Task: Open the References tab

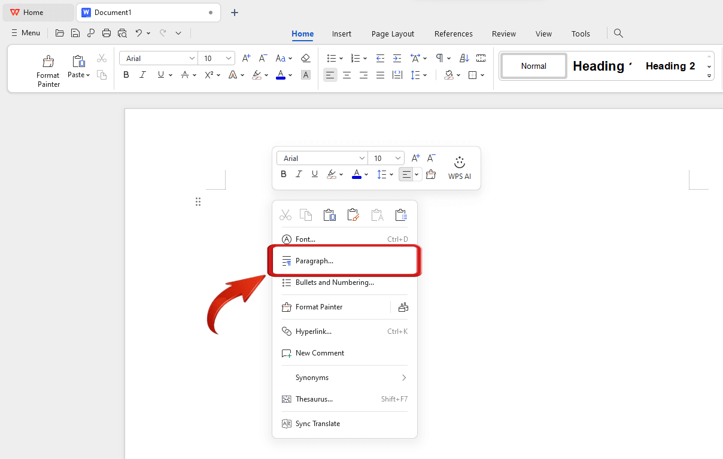Action: pos(454,34)
